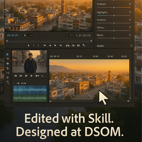Click the Lift icon in the program transport
The image size is (142, 142).
68,45
